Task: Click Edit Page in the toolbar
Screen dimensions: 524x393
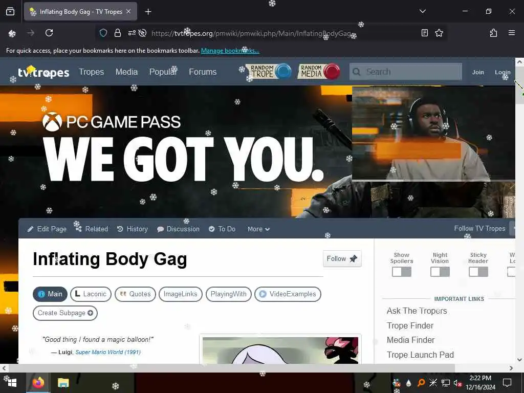Action: 47,229
